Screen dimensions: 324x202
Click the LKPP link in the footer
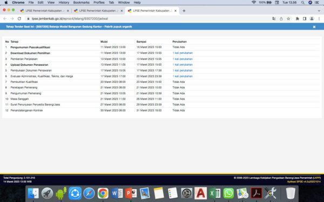point(317,178)
